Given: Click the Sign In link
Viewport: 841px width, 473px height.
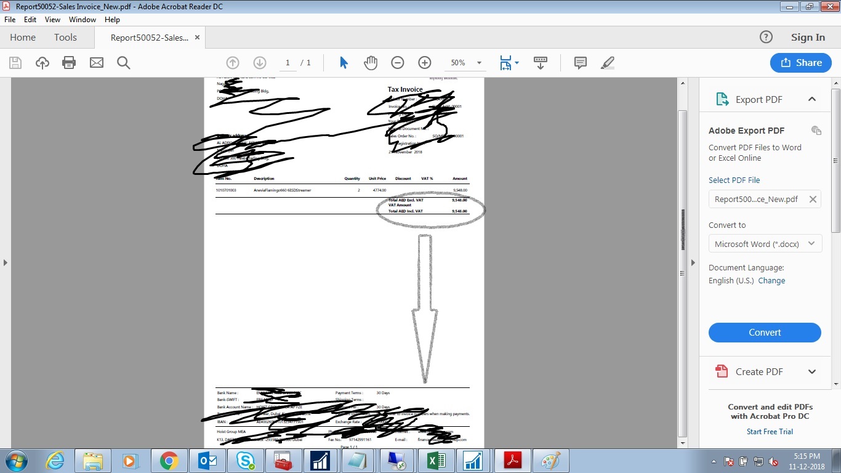Looking at the screenshot, I should pos(808,38).
